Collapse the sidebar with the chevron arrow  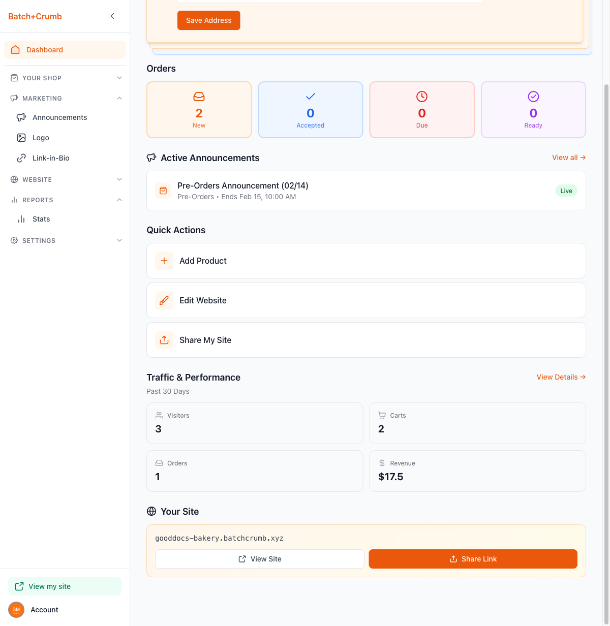[112, 16]
